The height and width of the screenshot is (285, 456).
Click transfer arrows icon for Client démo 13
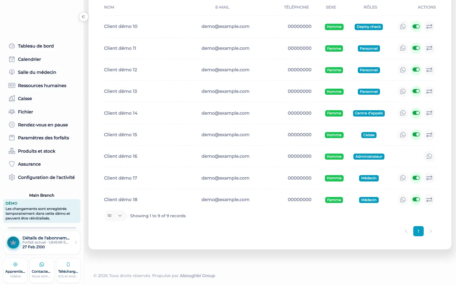click(429, 91)
